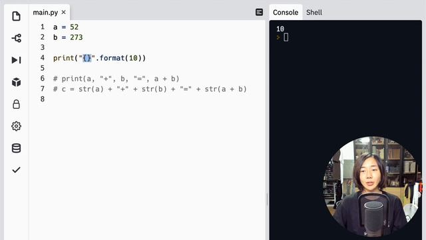Close the main.py tab
Image resolution: width=426 pixels, height=240 pixels.
(64, 12)
